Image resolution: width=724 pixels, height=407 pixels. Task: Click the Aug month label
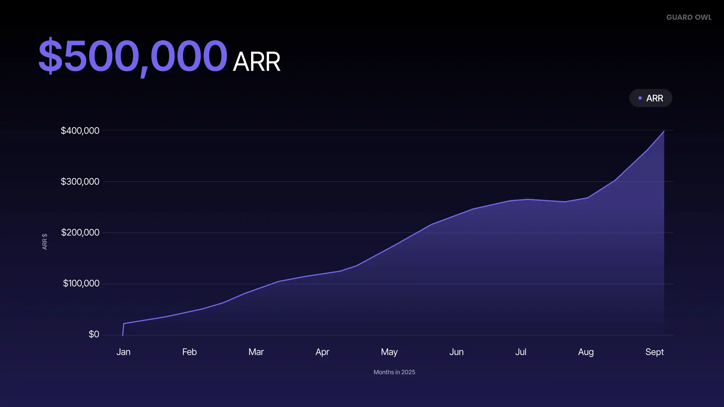586,352
